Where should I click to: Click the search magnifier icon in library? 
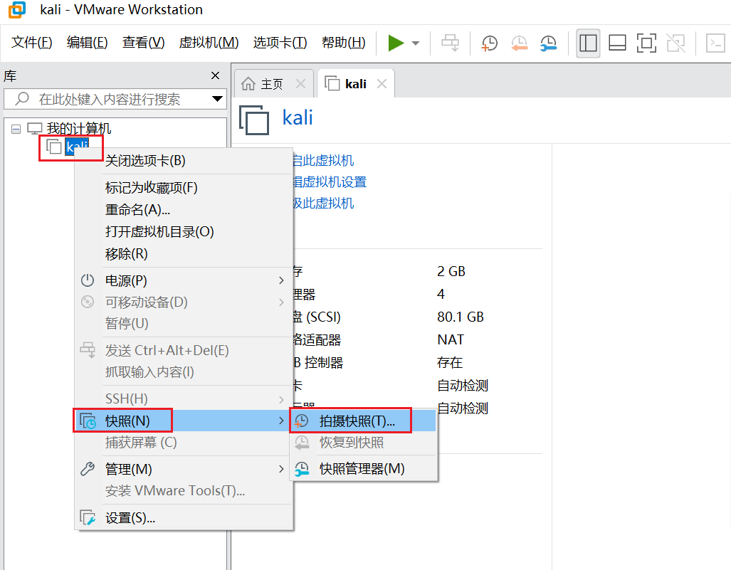tap(22, 98)
